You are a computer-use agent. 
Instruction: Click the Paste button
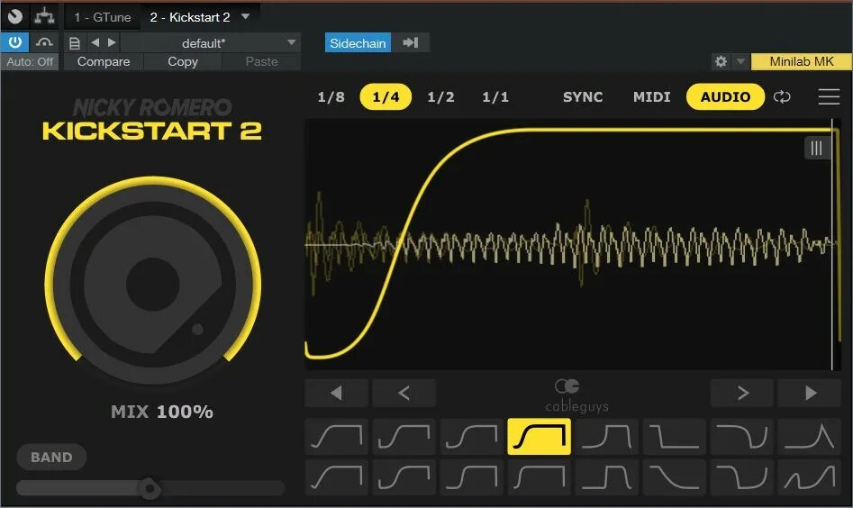262,61
